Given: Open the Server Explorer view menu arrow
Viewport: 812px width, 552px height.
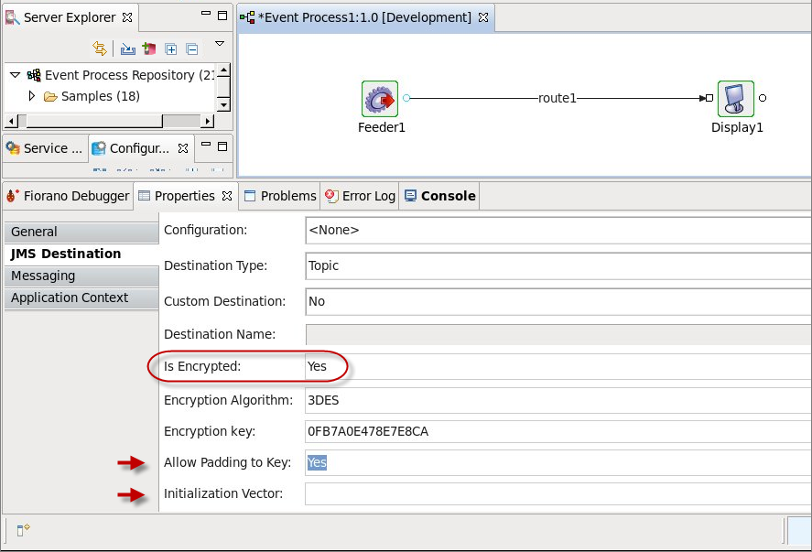Looking at the screenshot, I should 220,44.
